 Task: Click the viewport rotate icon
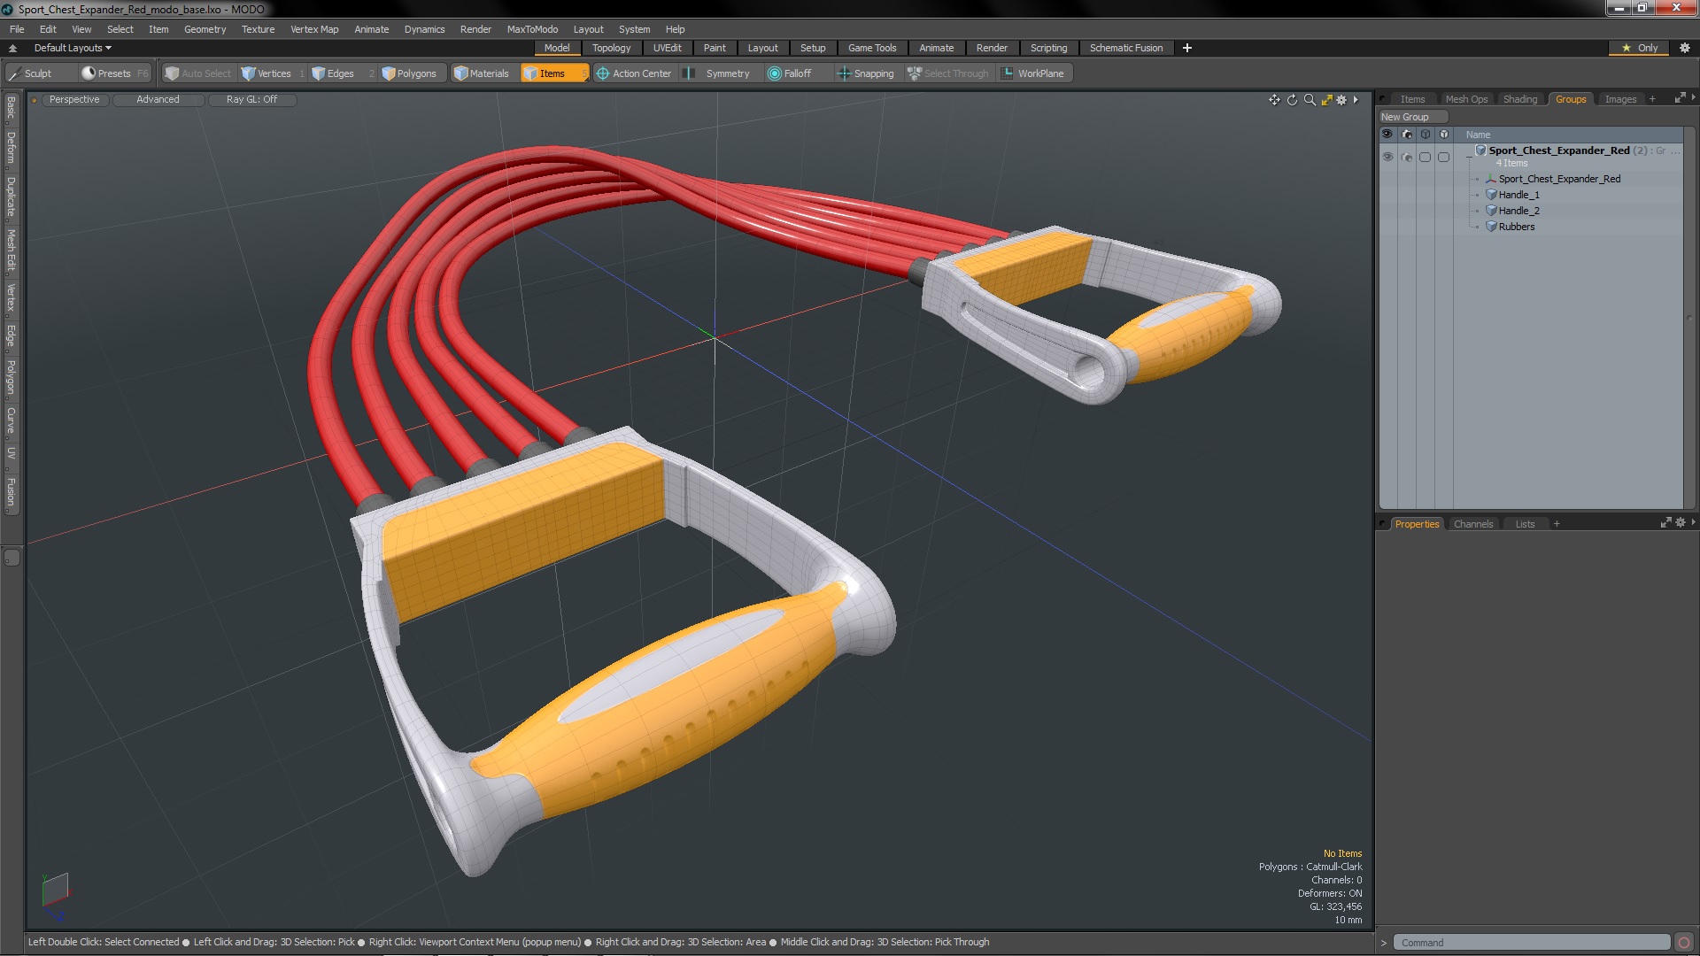(1292, 100)
